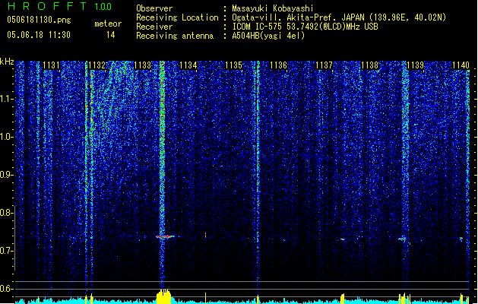Select observer name Masayuki Kobayashi

[x=273, y=8]
